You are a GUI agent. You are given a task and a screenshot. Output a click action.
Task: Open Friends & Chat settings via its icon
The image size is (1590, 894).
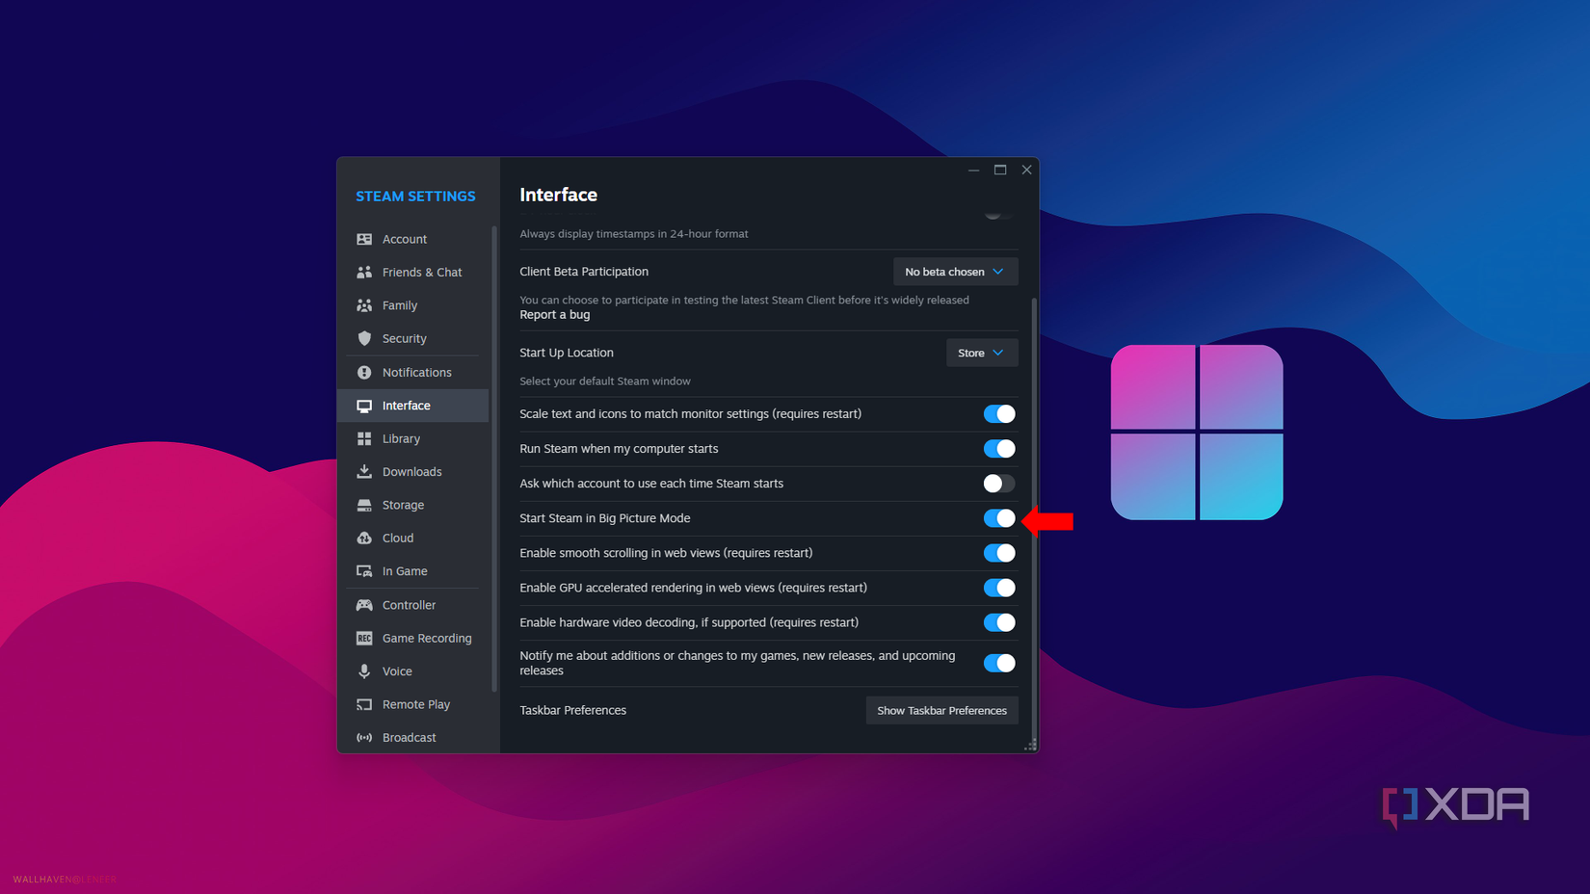[365, 272]
